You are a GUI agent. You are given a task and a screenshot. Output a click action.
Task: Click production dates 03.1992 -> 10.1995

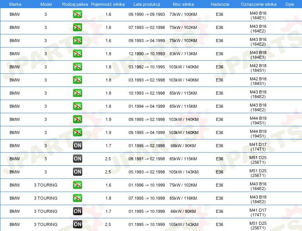pos(147,67)
